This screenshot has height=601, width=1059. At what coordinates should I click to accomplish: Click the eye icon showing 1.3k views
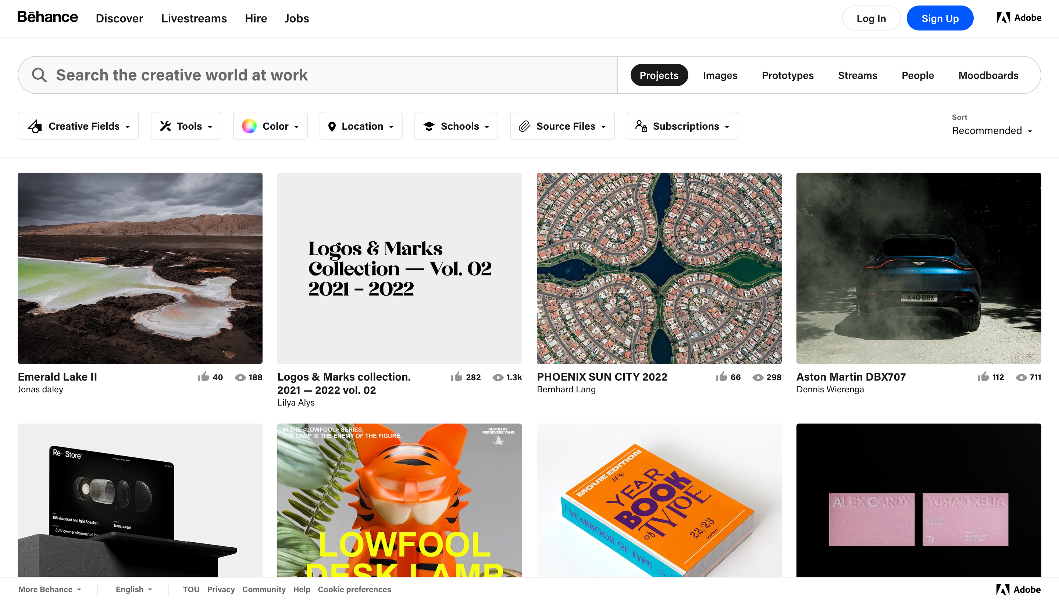click(x=499, y=377)
